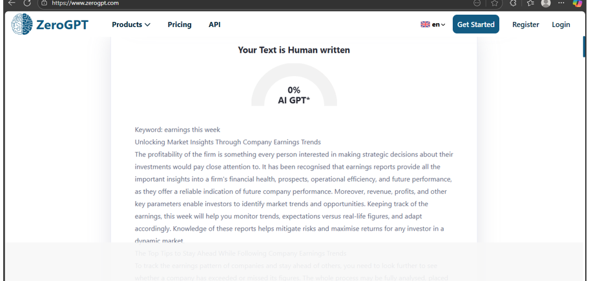Open the API menu item
591x281 pixels.
214,24
